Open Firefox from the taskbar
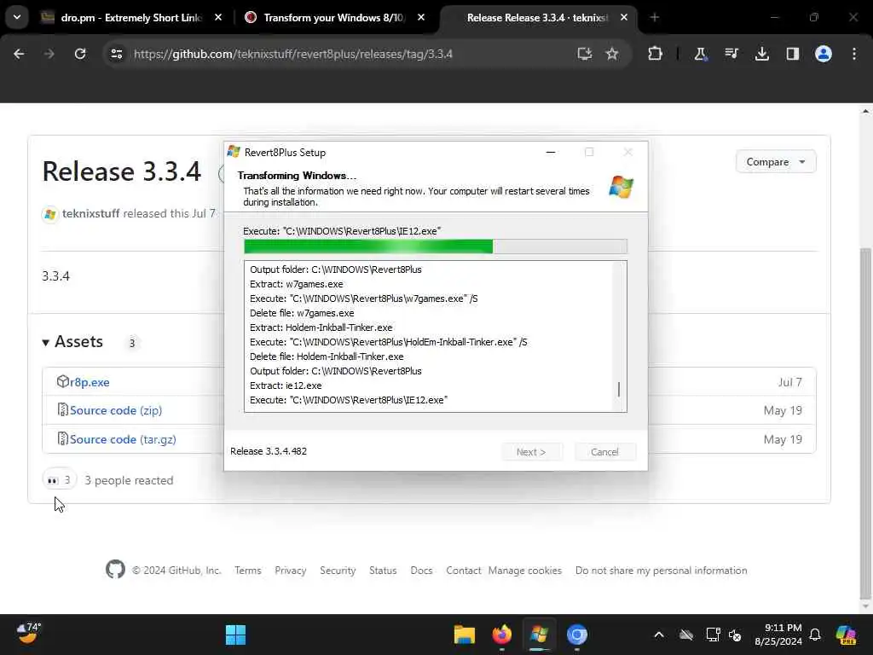 coord(501,635)
